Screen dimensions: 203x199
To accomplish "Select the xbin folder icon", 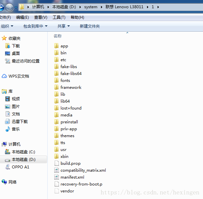I will coord(56,156).
